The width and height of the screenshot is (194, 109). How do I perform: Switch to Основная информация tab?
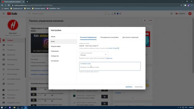88,37
